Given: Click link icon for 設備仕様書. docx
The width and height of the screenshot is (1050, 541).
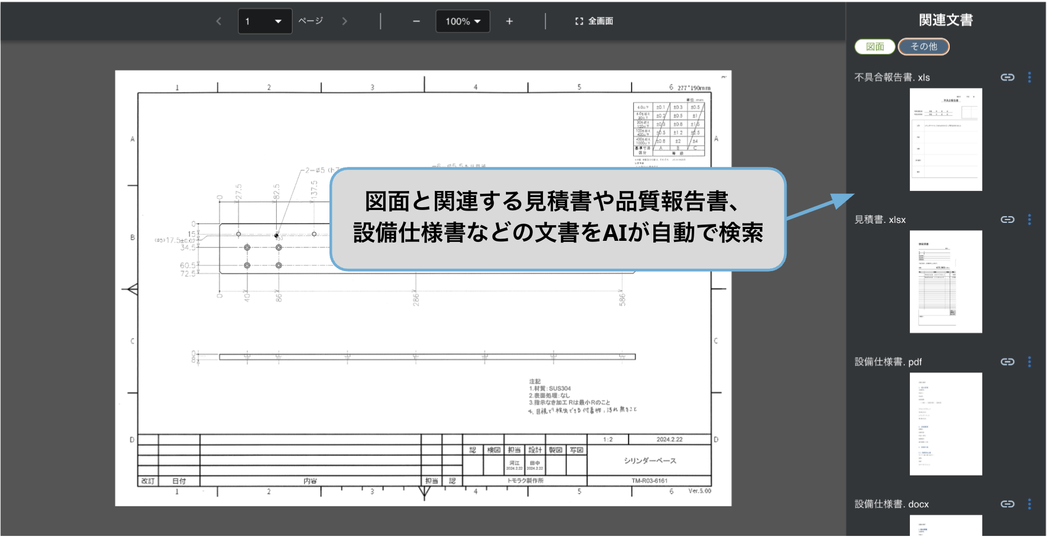Looking at the screenshot, I should click(1007, 504).
